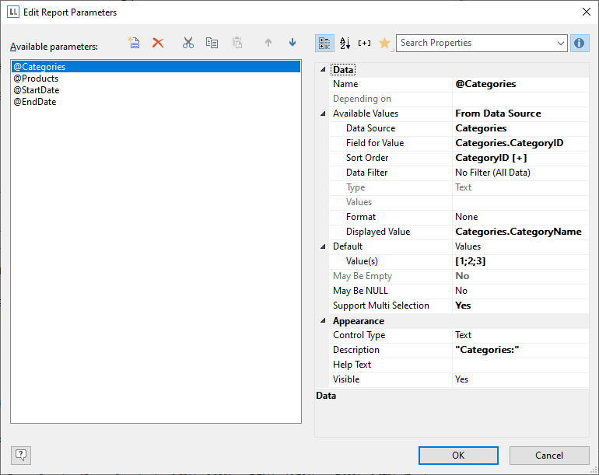Select the Field for Value property label
The height and width of the screenshot is (475, 599).
coord(375,143)
